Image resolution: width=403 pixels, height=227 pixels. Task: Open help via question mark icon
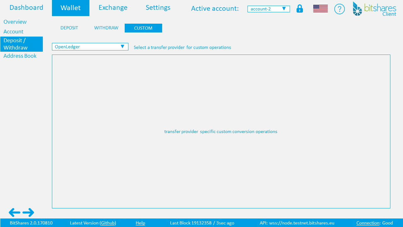[x=339, y=9]
